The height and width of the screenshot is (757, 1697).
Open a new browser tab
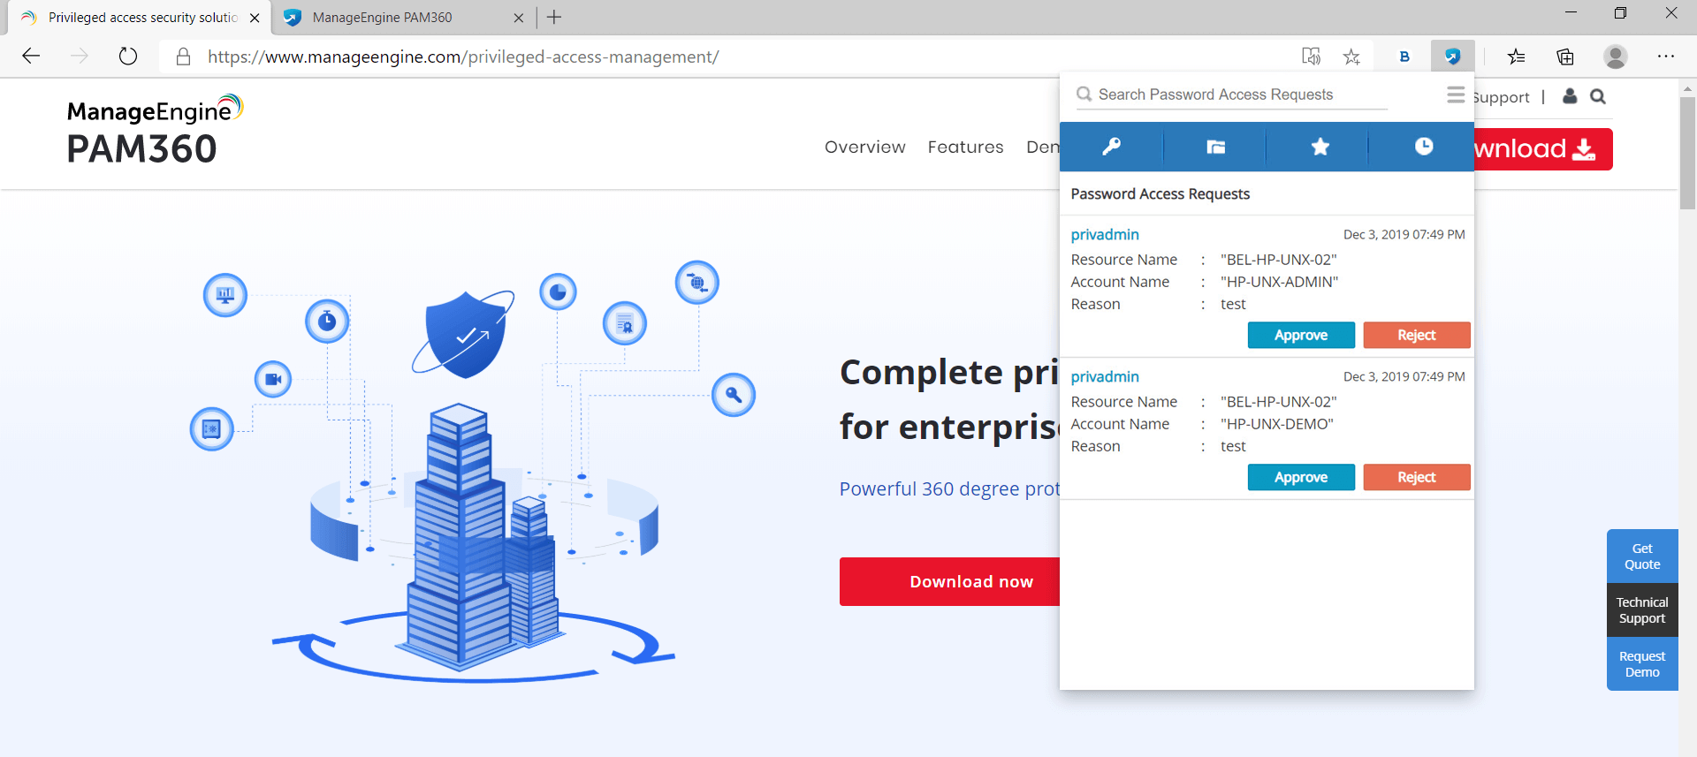pyautogui.click(x=554, y=17)
